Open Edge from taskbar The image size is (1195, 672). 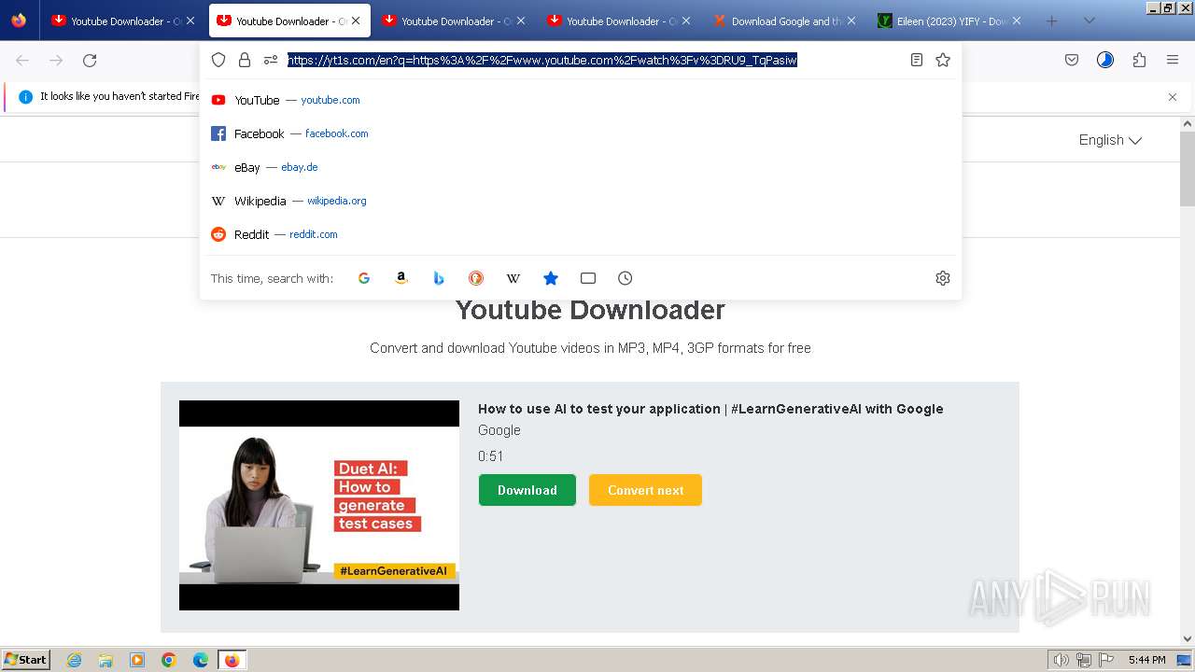click(201, 660)
